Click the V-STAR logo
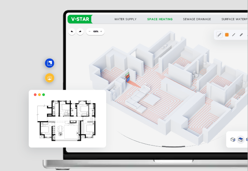The image size is (248, 171). 80,19
